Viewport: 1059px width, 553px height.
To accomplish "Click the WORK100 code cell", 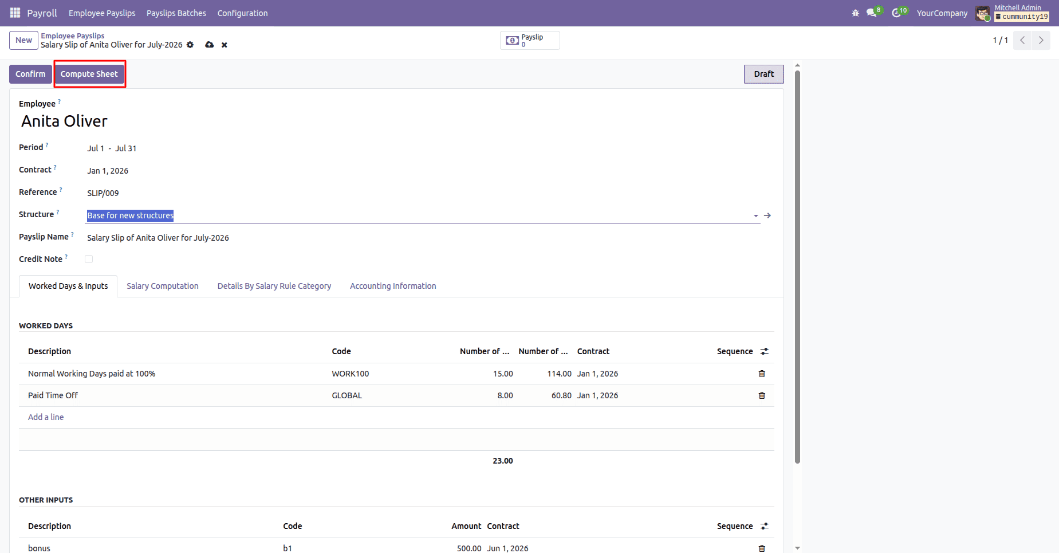I will point(351,374).
